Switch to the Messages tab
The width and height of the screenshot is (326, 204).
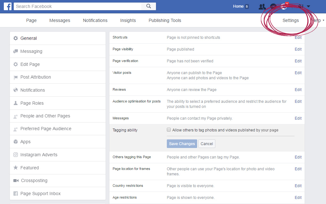pyautogui.click(x=60, y=20)
